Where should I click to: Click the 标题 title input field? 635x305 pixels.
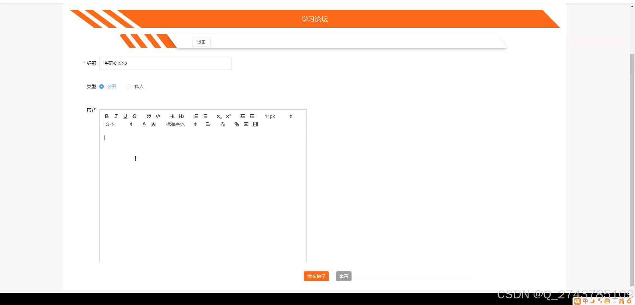pyautogui.click(x=165, y=63)
